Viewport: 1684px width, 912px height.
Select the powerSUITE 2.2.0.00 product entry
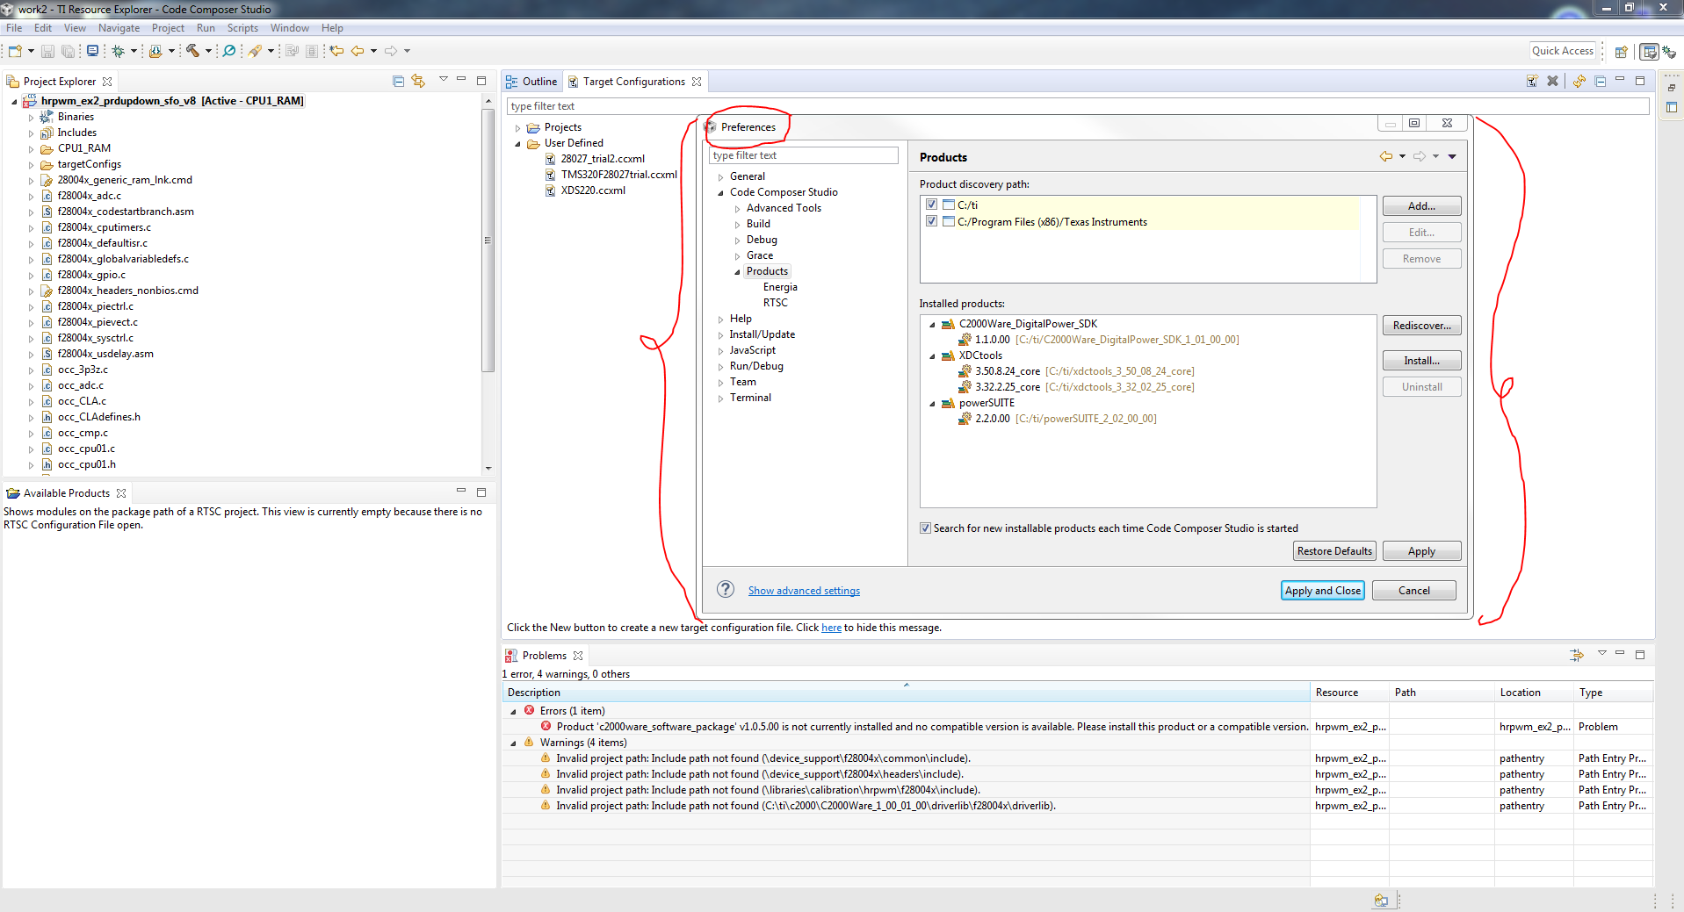1057,419
